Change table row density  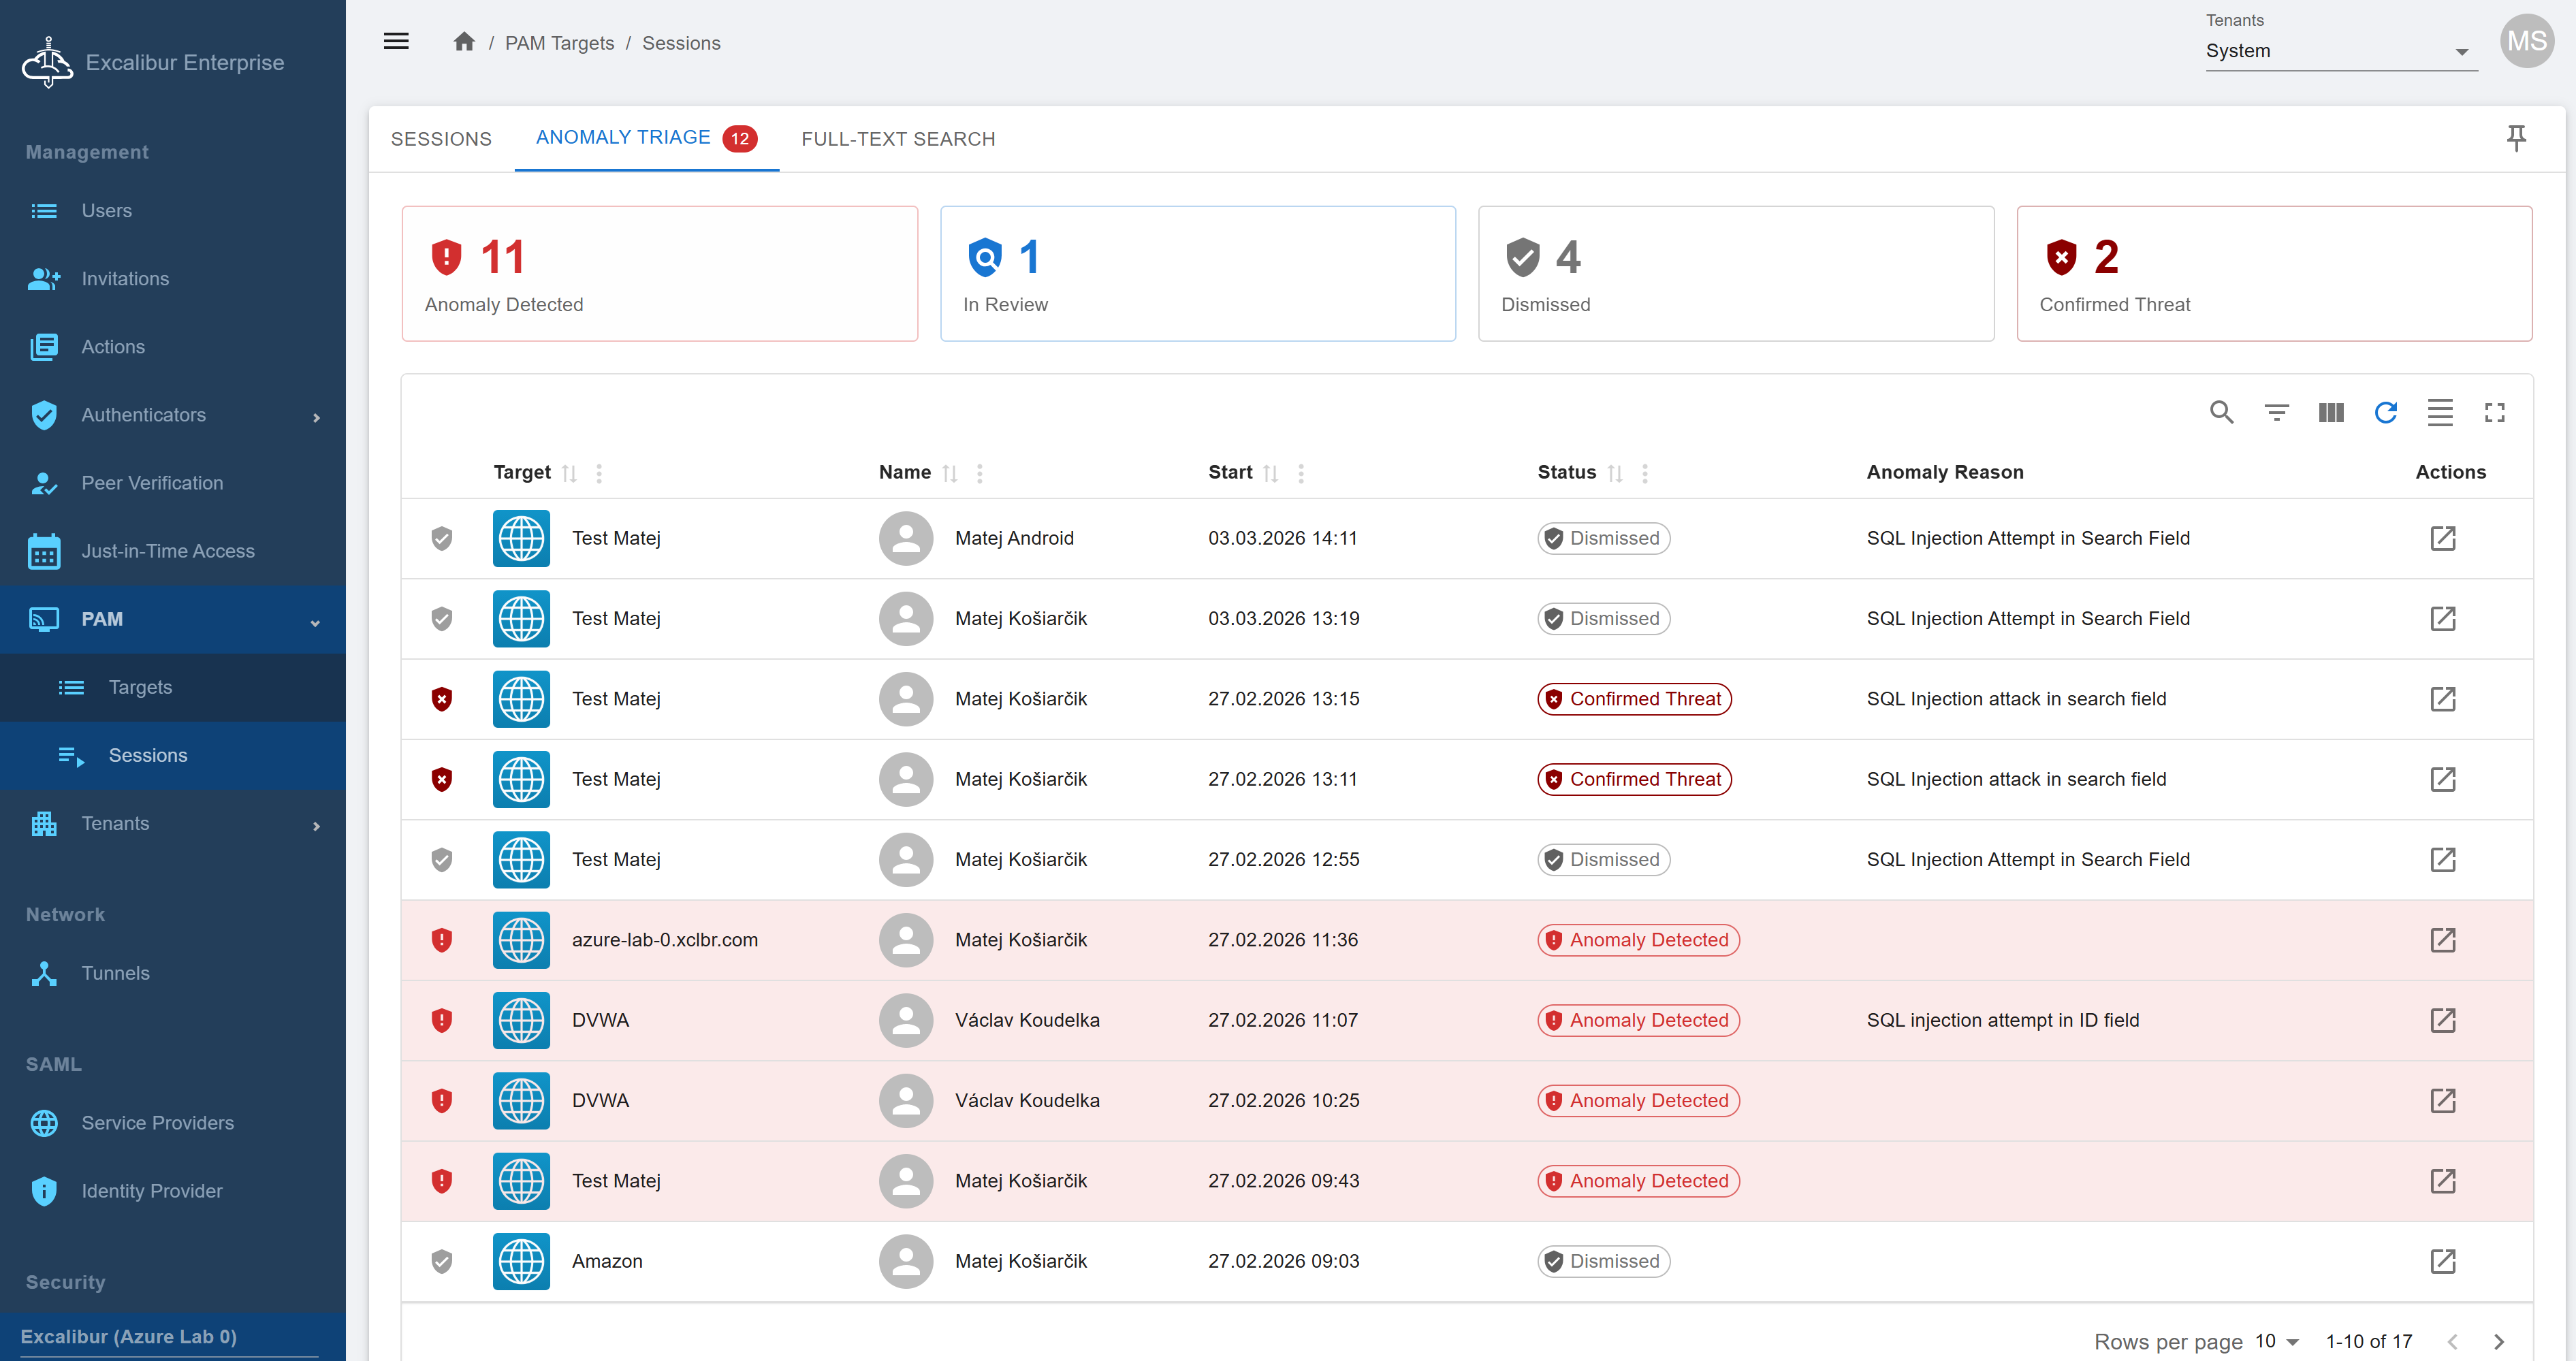(2440, 412)
